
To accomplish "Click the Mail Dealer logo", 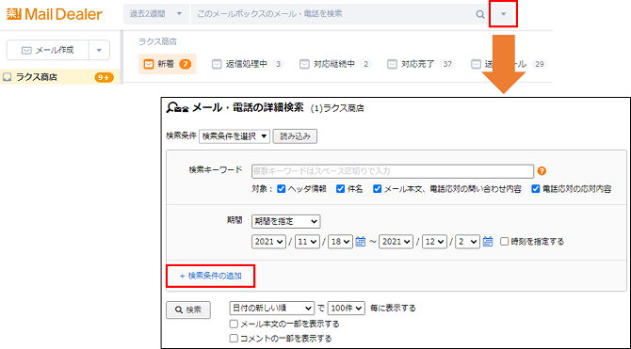I will point(55,14).
